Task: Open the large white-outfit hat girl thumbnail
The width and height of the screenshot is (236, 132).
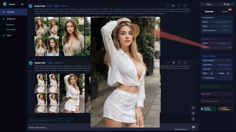Action: click(x=72, y=93)
